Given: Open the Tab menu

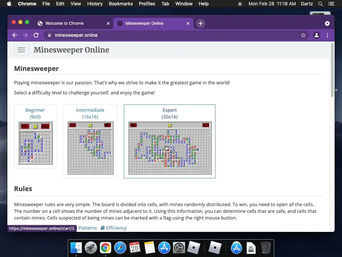Looking at the screenshot, I should [x=165, y=4].
